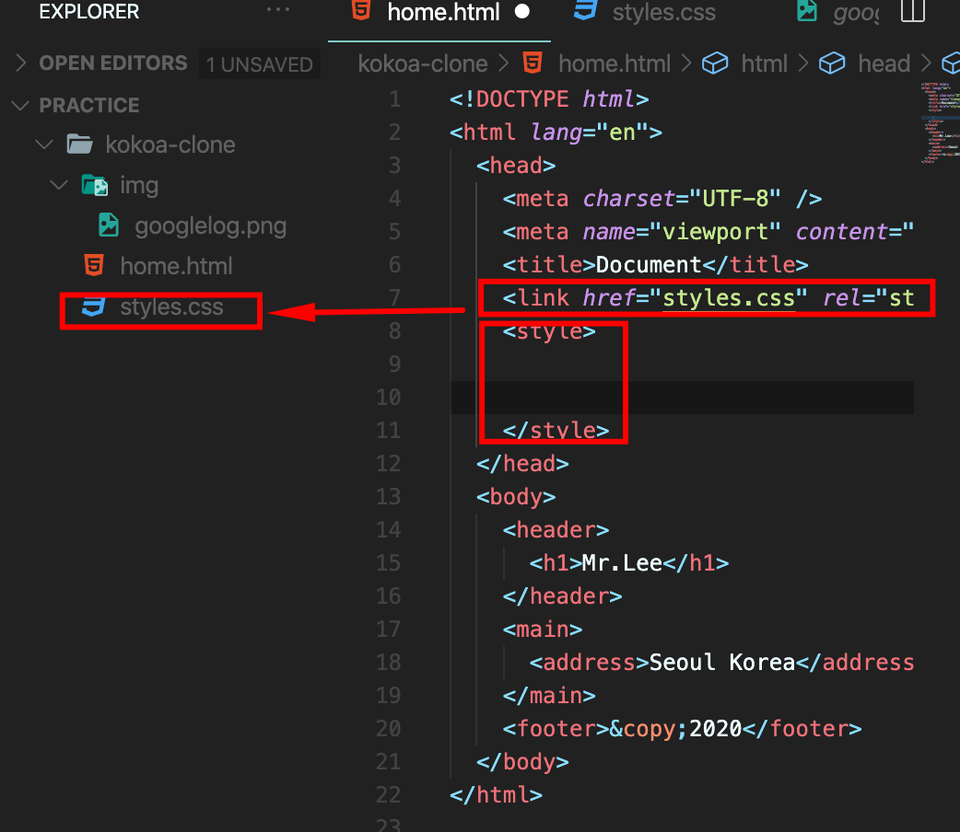The image size is (960, 832).
Task: Click the unsaved dot on home.html tab
Action: pyautogui.click(x=522, y=11)
